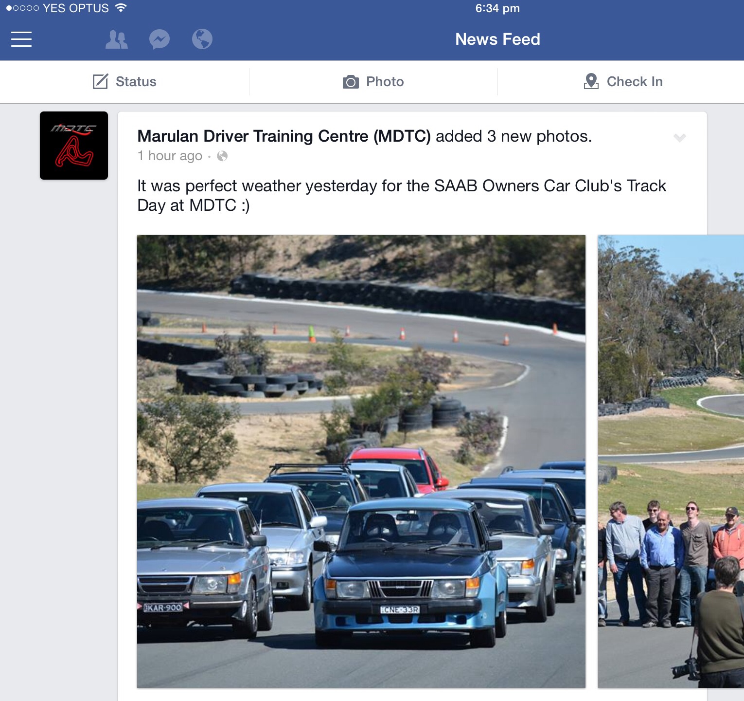Select the Photo tab
Image resolution: width=744 pixels, height=701 pixels.
pos(373,82)
